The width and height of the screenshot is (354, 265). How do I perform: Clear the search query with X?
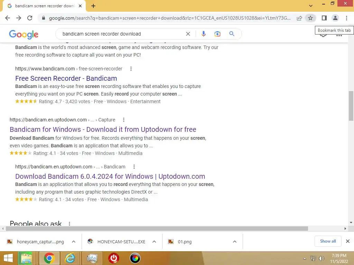(x=188, y=34)
